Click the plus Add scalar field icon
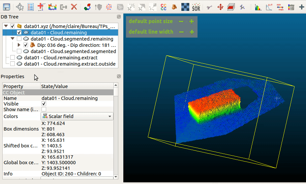The image size is (306, 184). [301, 7]
